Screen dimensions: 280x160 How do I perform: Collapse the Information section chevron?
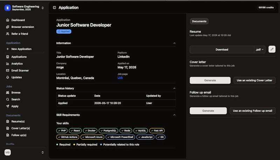click(x=174, y=43)
